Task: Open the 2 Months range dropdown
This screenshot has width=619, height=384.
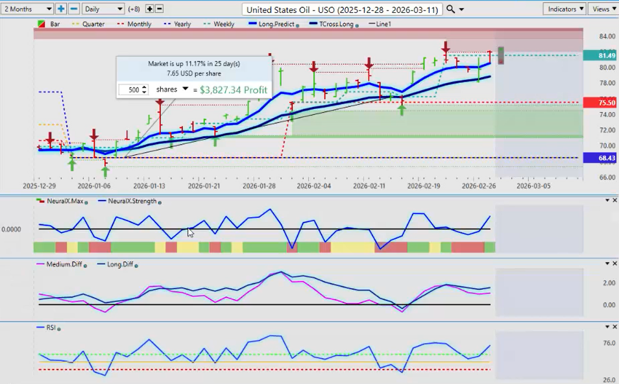Action: (28, 9)
